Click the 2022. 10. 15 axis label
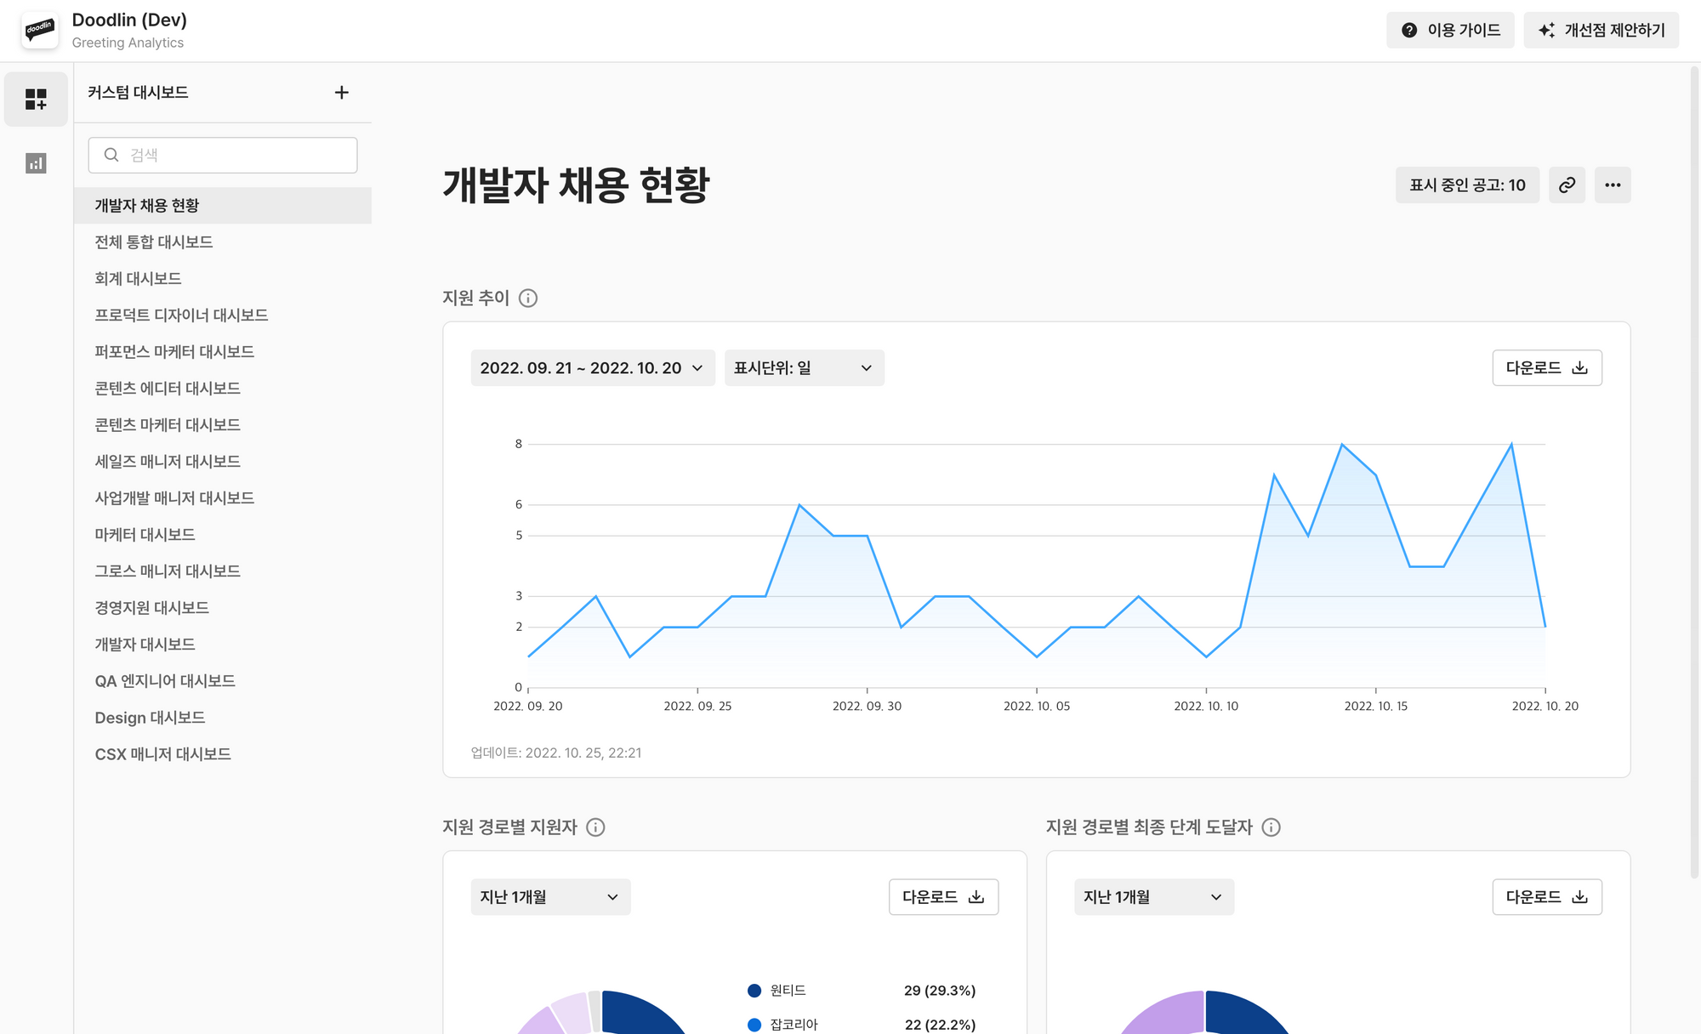1701x1034 pixels. pyautogui.click(x=1375, y=707)
